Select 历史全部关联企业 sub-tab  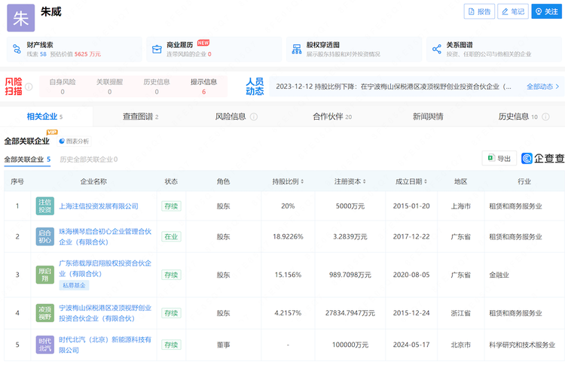coord(88,160)
